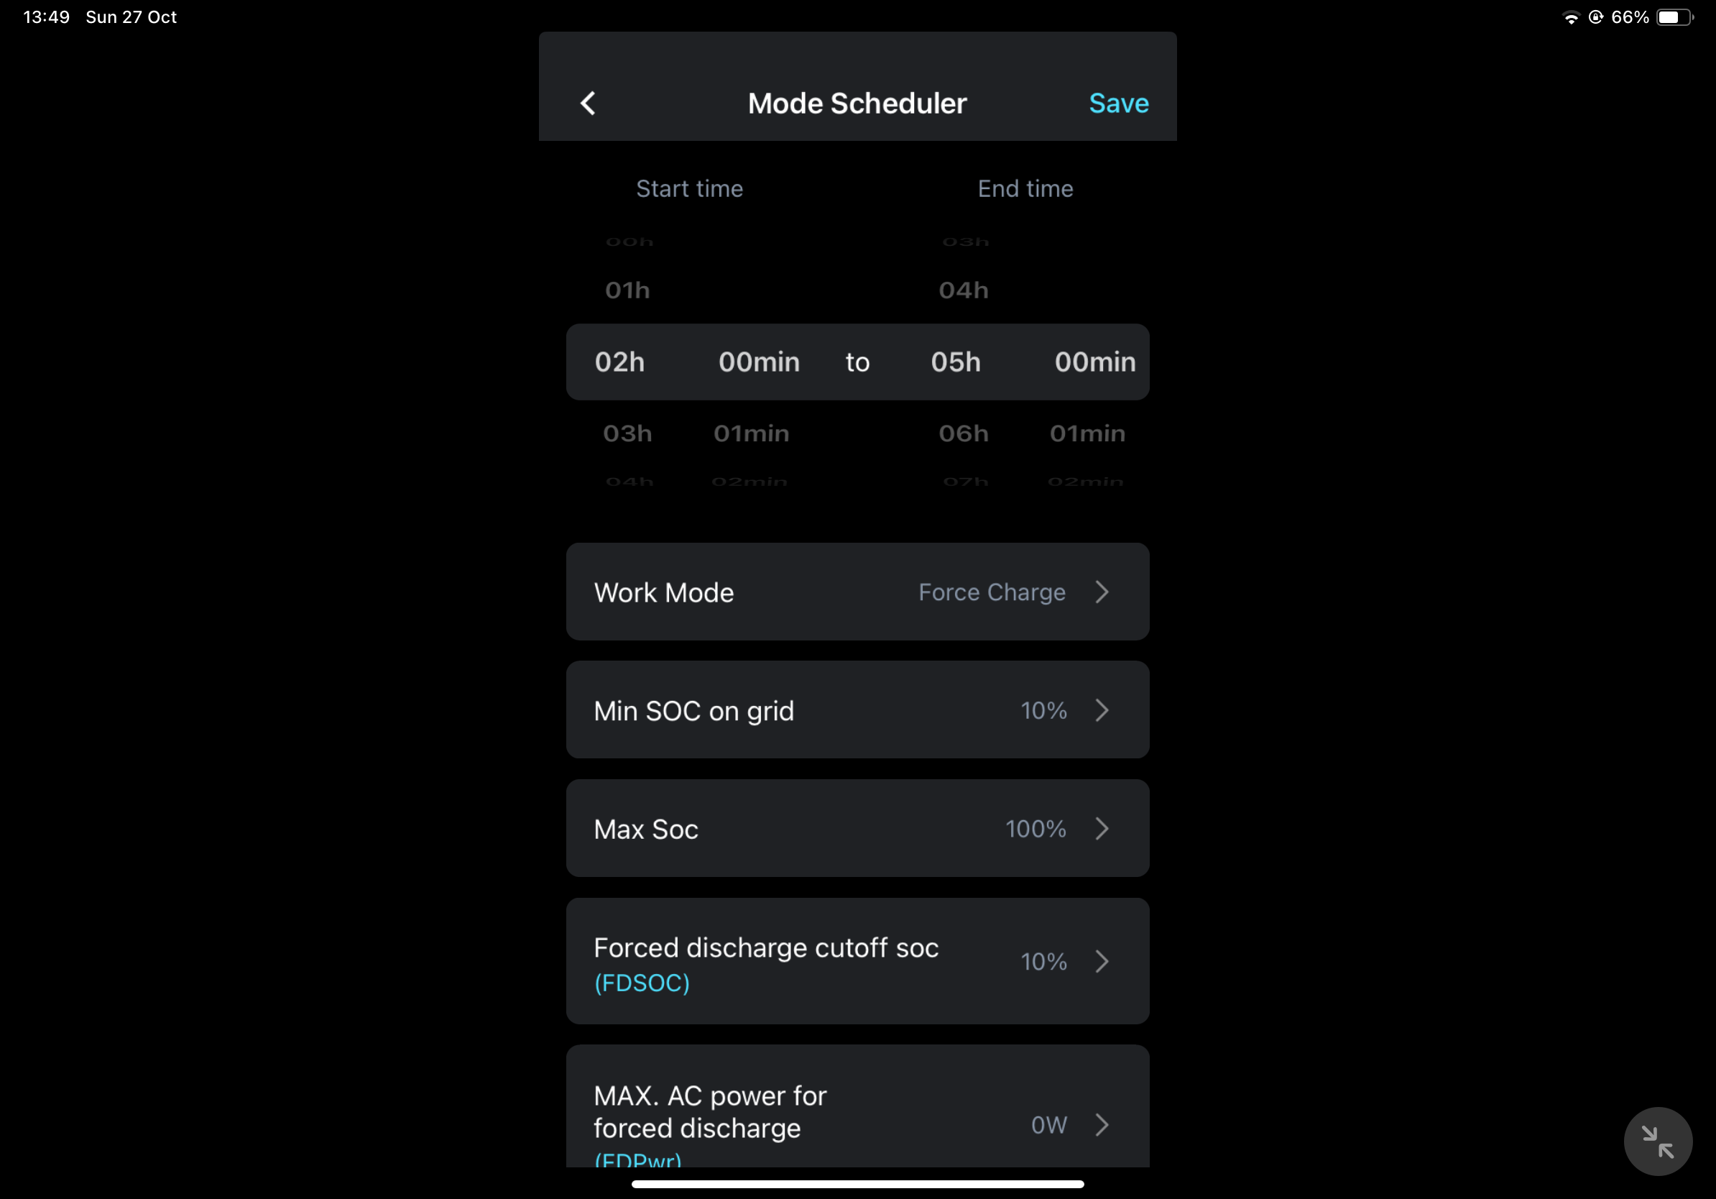Tap Save in the Mode Scheduler header
This screenshot has width=1716, height=1199.
[1118, 104]
